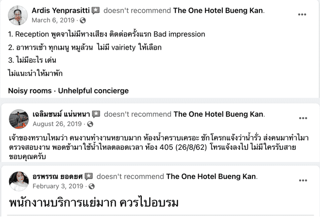Open the three-dot menu on the August 26 review
Image resolution: width=320 pixels, height=218 pixels.
(x=303, y=119)
